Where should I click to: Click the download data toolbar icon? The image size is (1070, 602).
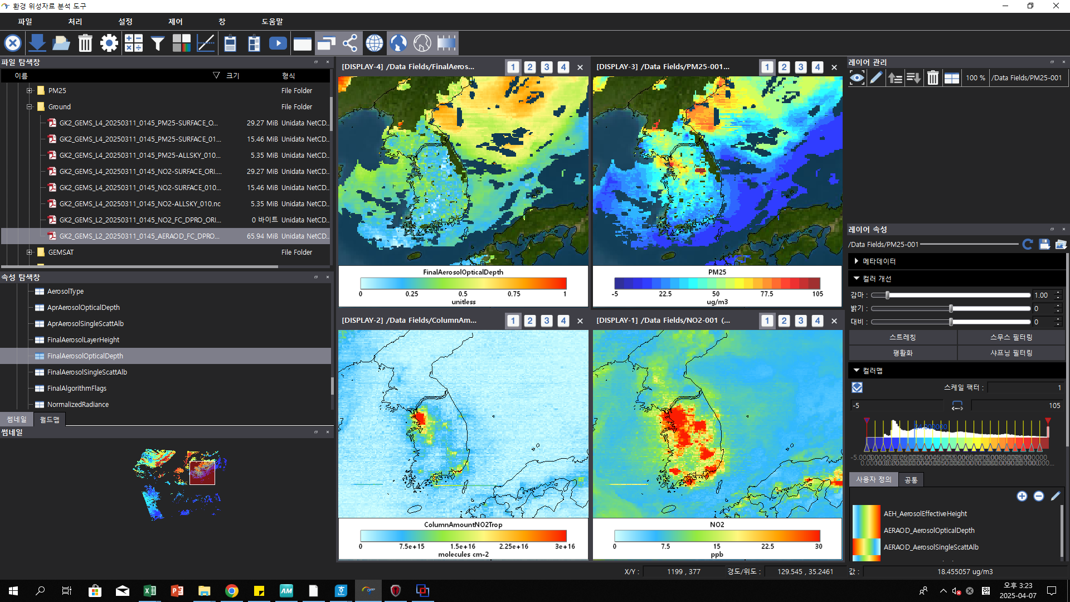pos(37,43)
